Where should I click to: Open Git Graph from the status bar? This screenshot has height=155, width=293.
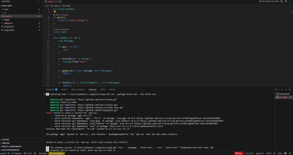click(x=43, y=153)
